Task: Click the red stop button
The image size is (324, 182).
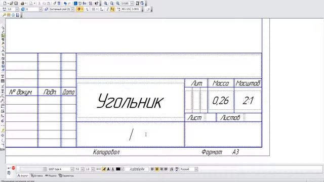Action: coord(14,168)
